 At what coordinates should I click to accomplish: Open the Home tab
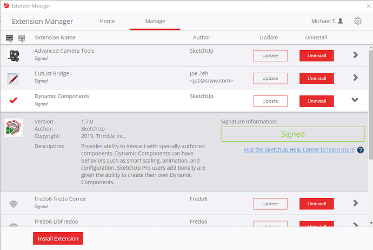[107, 22]
